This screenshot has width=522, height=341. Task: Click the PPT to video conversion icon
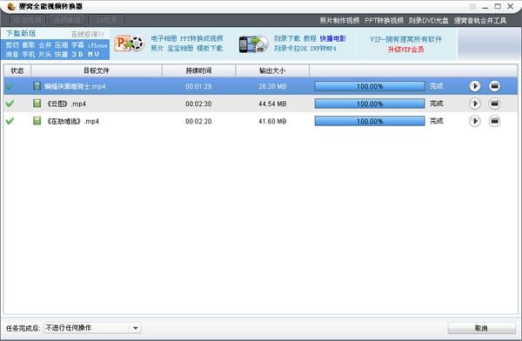129,43
